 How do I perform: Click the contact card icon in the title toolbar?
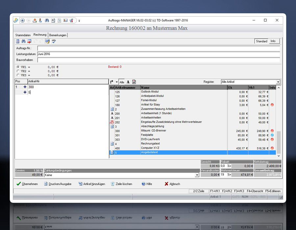[65, 20]
